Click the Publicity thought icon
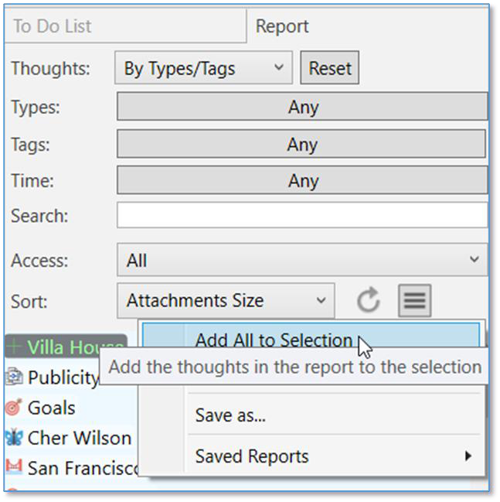This screenshot has width=500, height=502. 13,377
